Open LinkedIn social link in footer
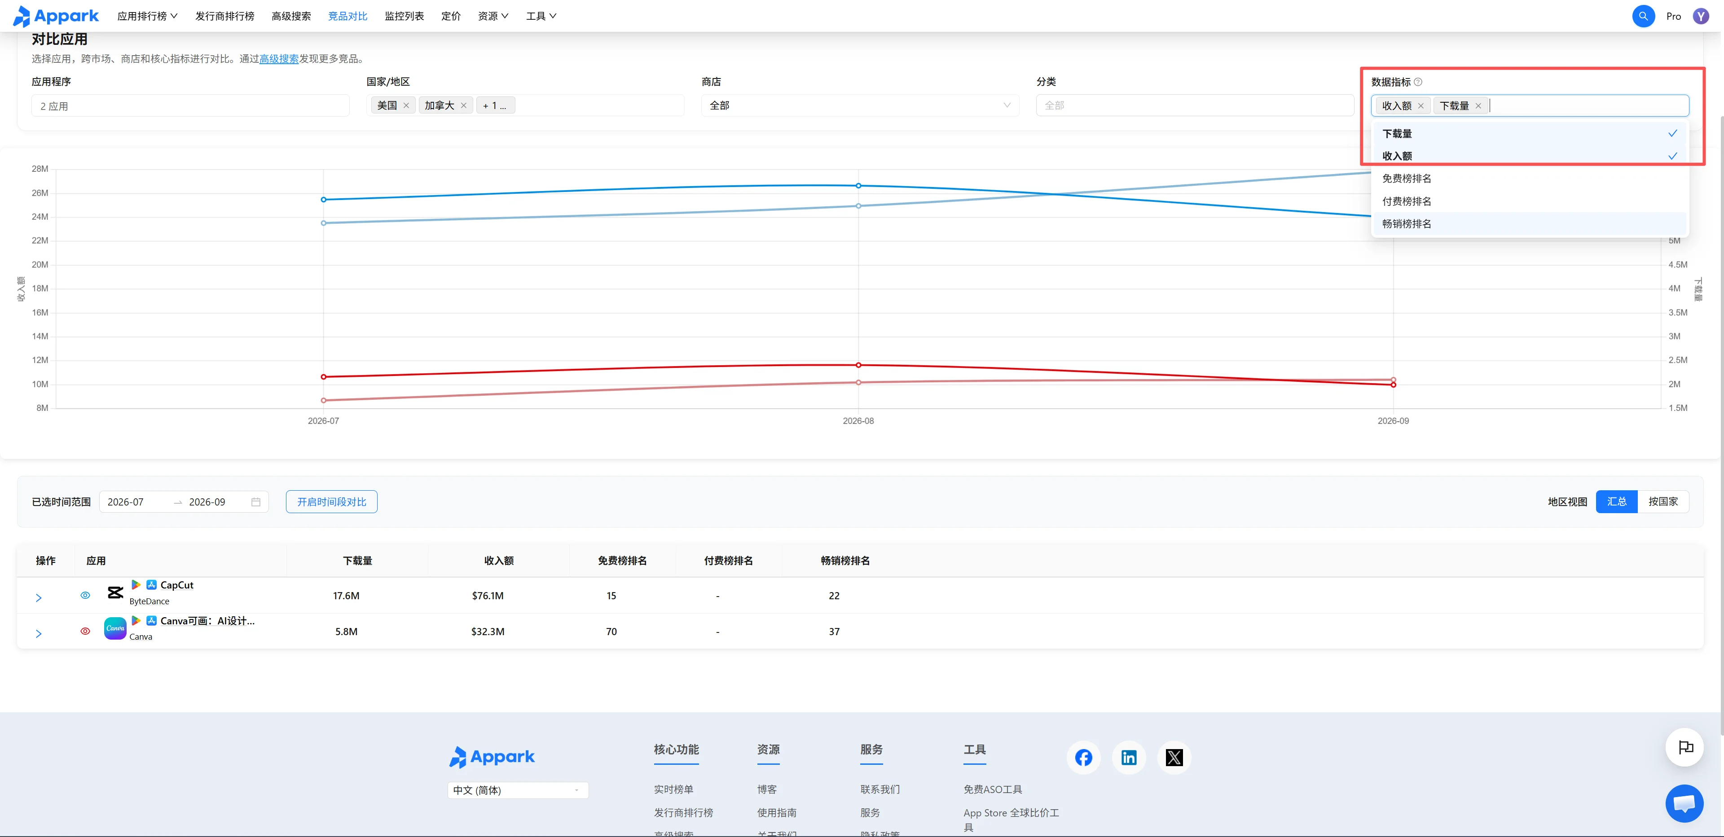The image size is (1724, 837). point(1129,758)
